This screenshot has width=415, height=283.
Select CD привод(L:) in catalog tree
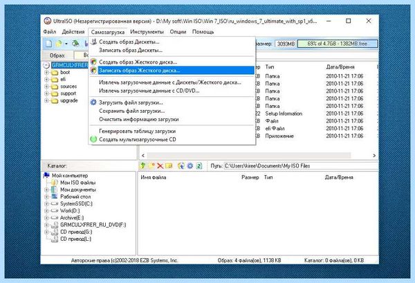(x=75, y=239)
